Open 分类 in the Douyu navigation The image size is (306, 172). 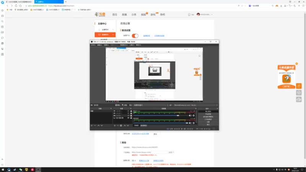133,15
